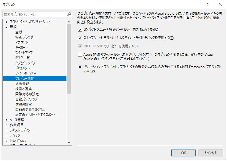Screen dimensions: 227x161
Task: Expand プロジェクトおよびソリューション node
Action: point(6,22)
